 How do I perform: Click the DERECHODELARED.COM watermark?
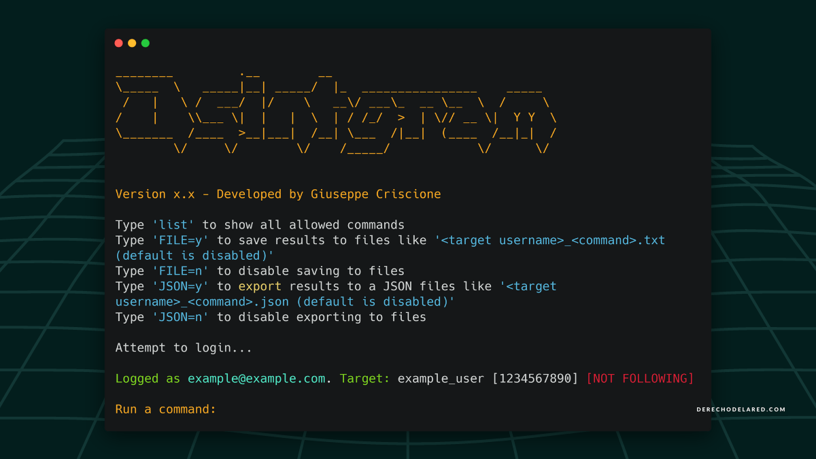tap(741, 409)
